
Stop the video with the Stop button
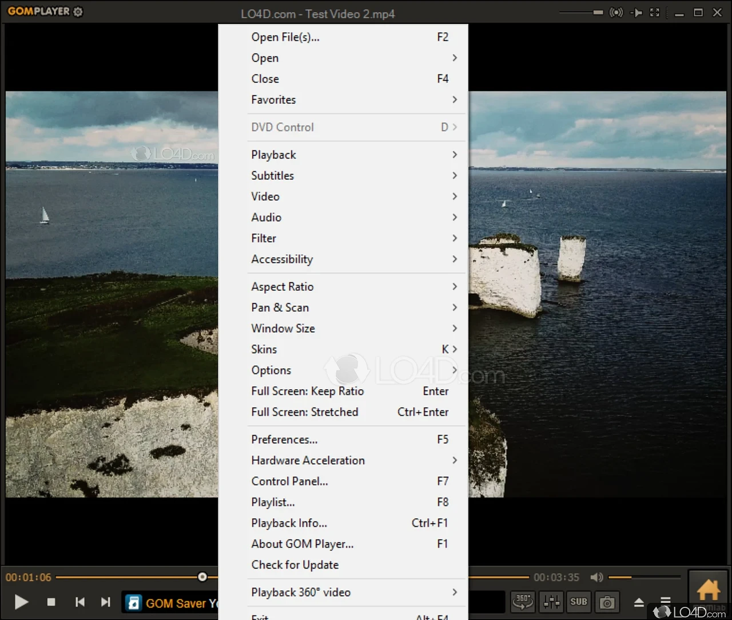(51, 602)
